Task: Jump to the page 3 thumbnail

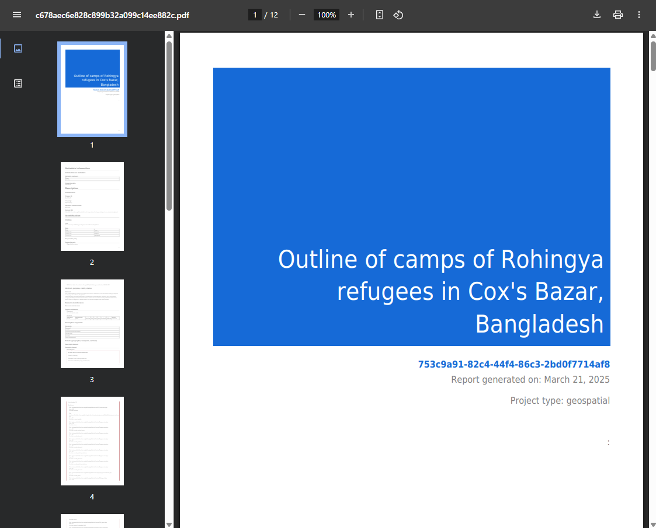Action: (92, 324)
